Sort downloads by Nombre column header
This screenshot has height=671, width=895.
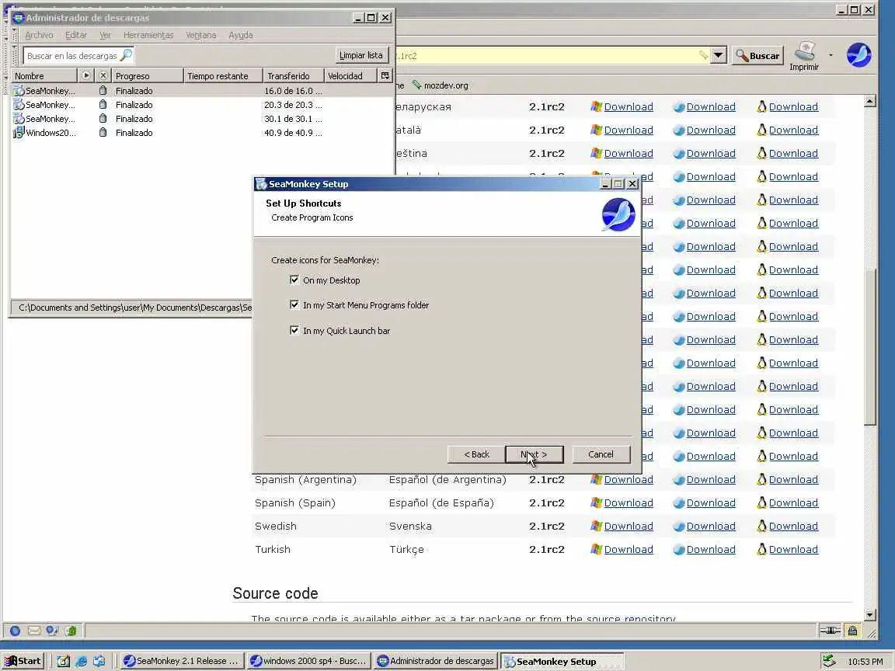pos(44,75)
